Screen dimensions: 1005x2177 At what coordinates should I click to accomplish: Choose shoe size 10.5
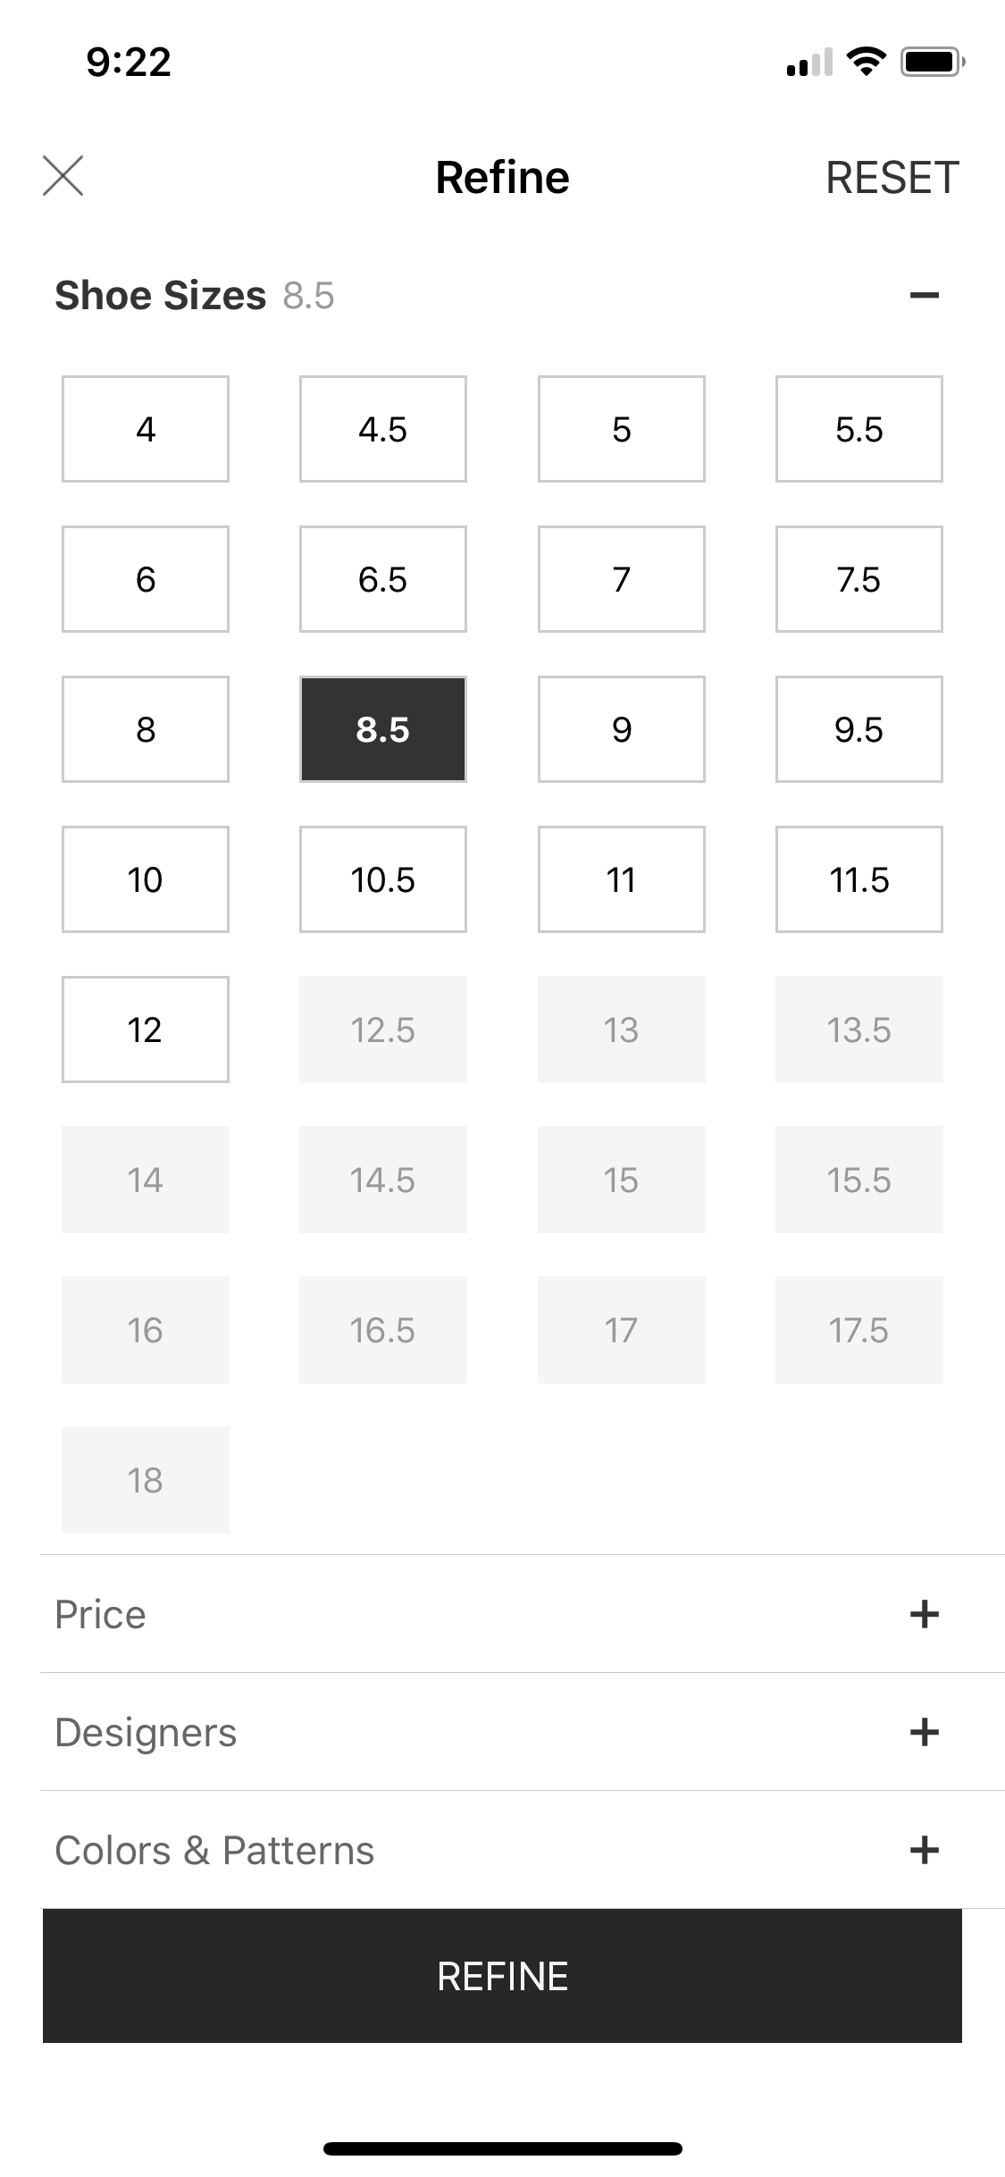tap(382, 879)
